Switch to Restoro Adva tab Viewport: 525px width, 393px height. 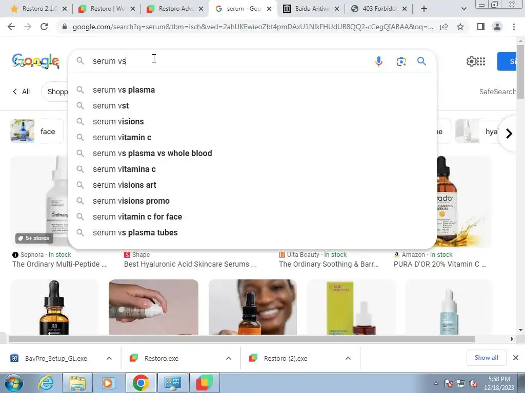tap(175, 9)
